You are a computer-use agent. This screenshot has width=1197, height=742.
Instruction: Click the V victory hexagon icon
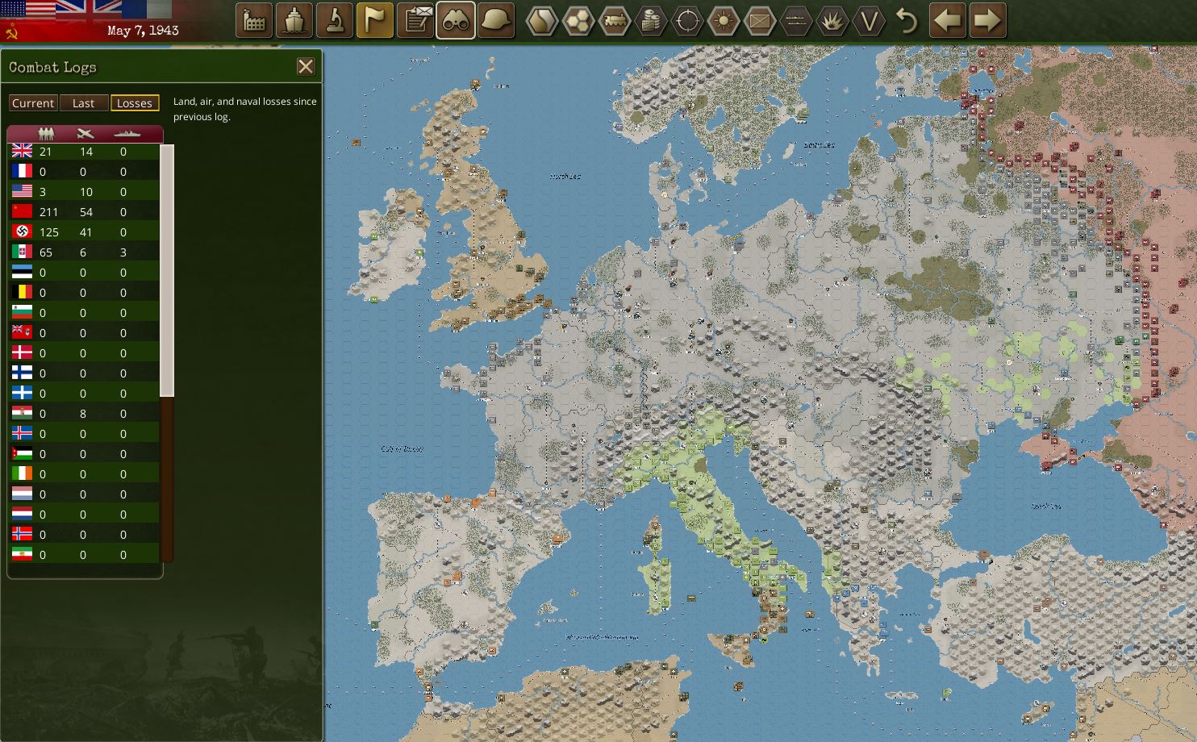pos(869,21)
